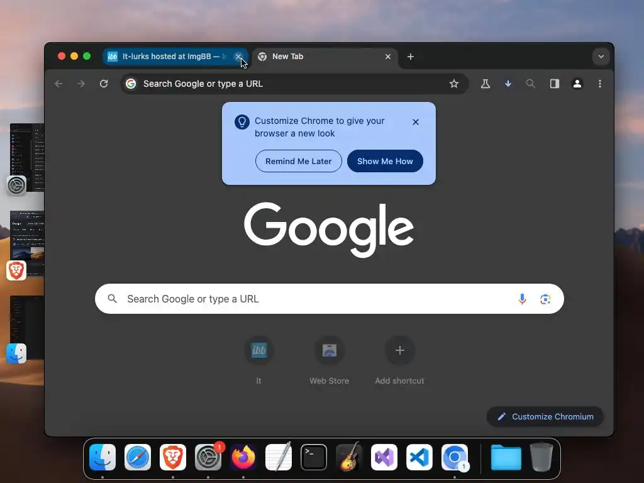Click Show Me How button

click(385, 161)
